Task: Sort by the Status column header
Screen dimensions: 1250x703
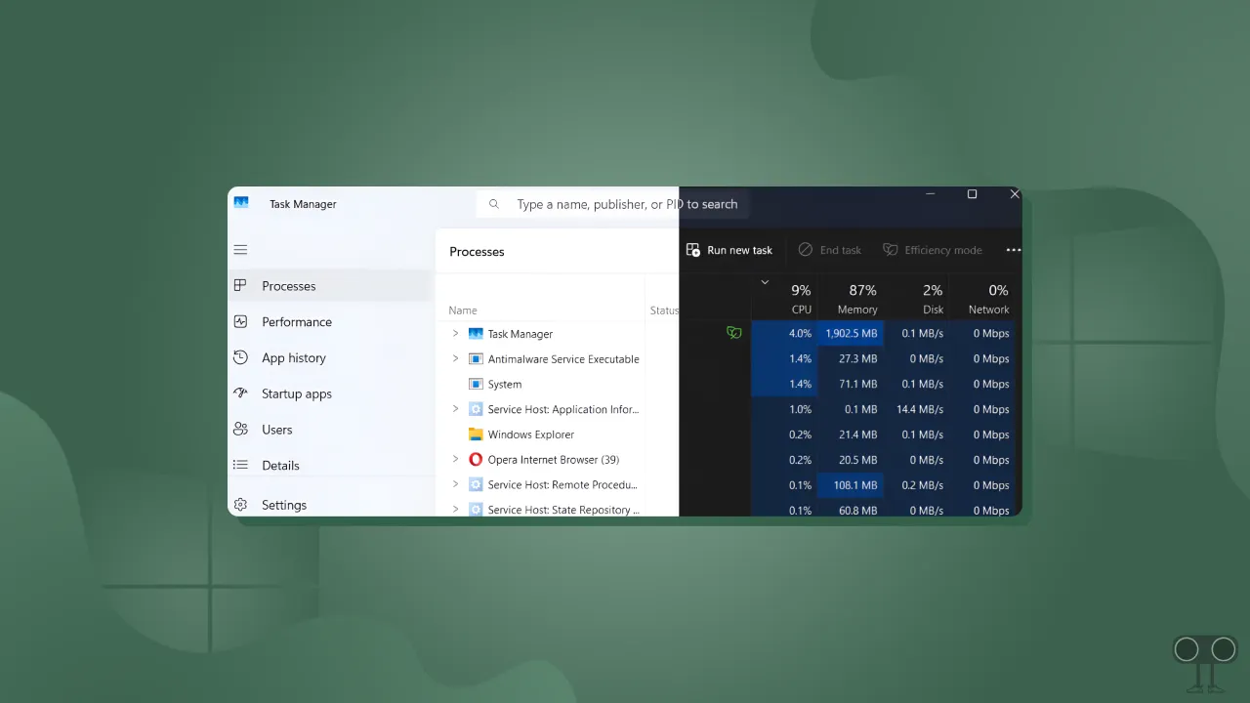Action: [662, 310]
